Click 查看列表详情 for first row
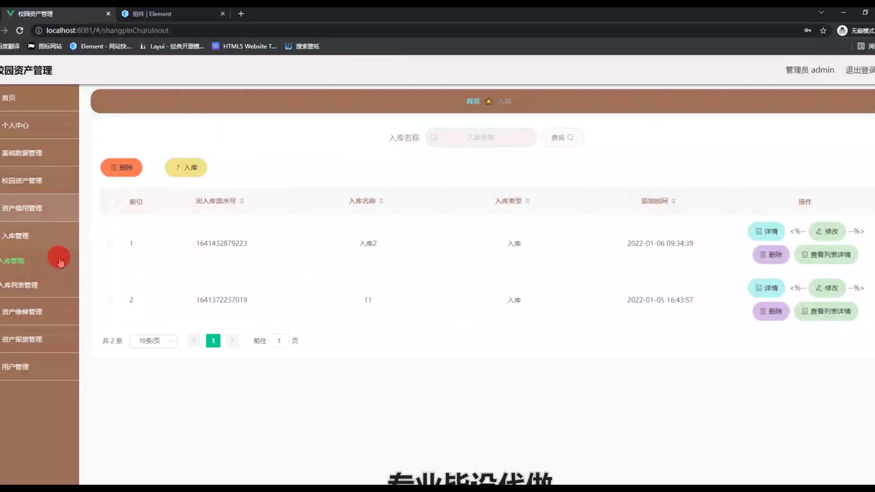 coord(826,255)
